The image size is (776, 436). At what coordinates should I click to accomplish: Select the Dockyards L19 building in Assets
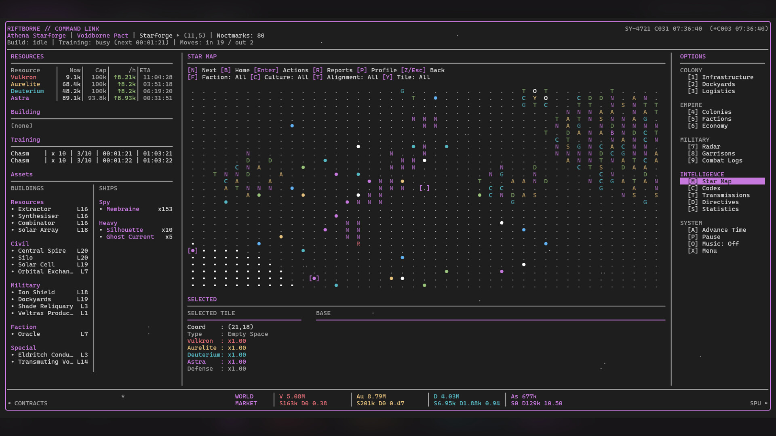click(x=49, y=299)
